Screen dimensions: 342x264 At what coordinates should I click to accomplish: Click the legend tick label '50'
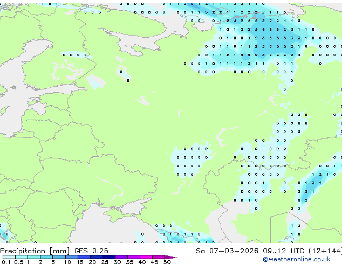click(167, 262)
